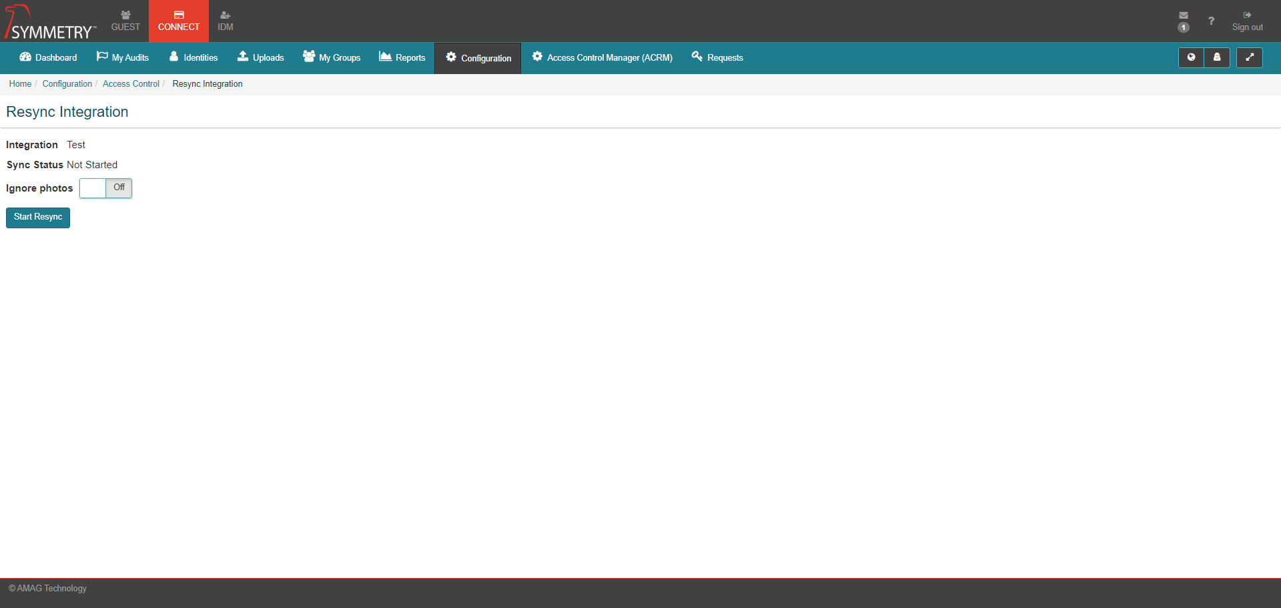1281x608 pixels.
Task: Open the IDM module
Action: [x=226, y=21]
